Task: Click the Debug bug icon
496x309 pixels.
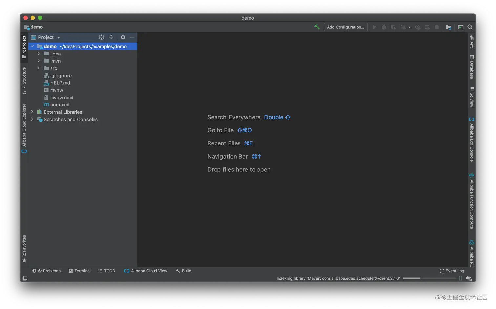Action: 384,27
